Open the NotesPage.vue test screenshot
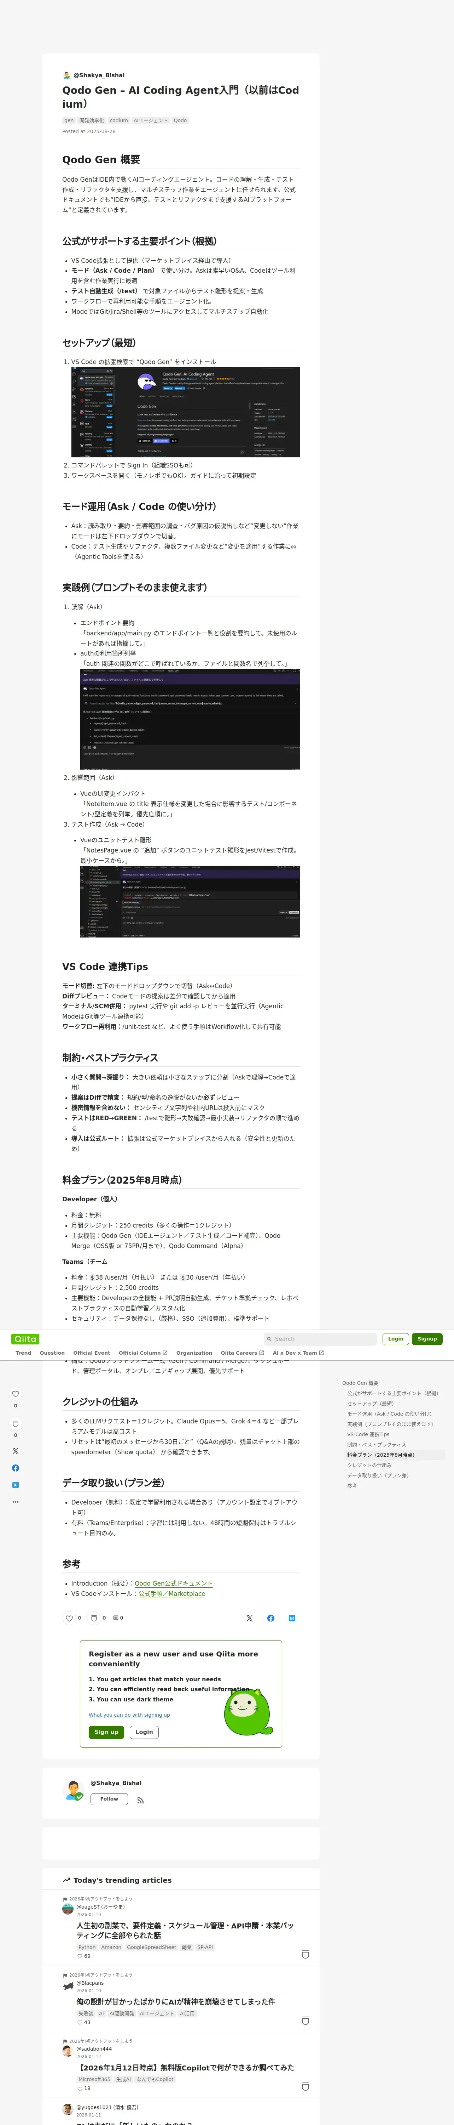This screenshot has width=454, height=2125. pyautogui.click(x=190, y=902)
